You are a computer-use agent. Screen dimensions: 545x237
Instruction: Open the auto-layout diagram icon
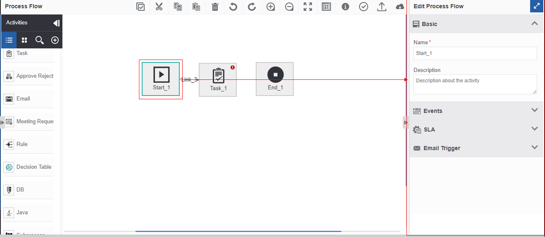point(326,7)
